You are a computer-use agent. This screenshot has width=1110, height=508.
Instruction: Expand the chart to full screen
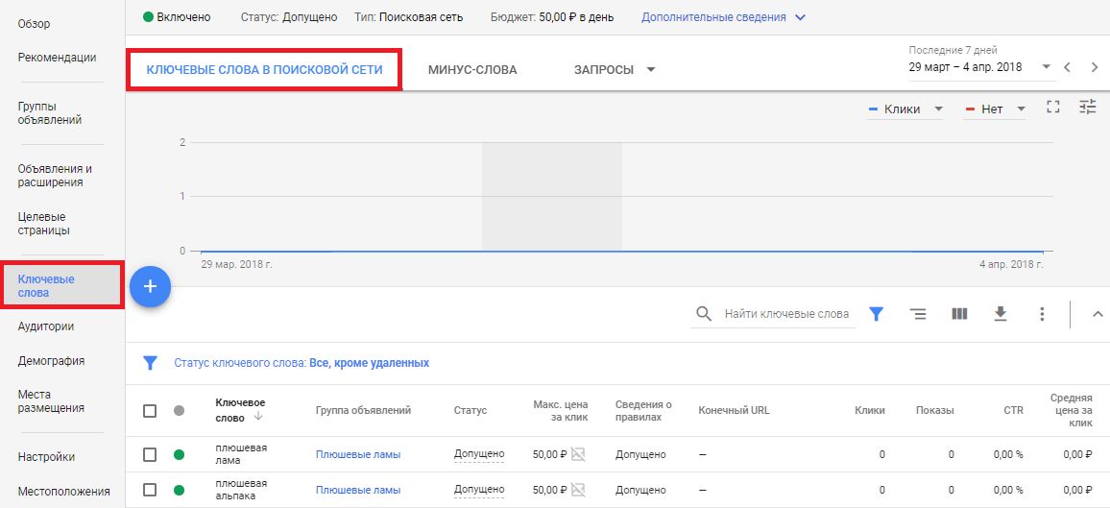click(1053, 108)
